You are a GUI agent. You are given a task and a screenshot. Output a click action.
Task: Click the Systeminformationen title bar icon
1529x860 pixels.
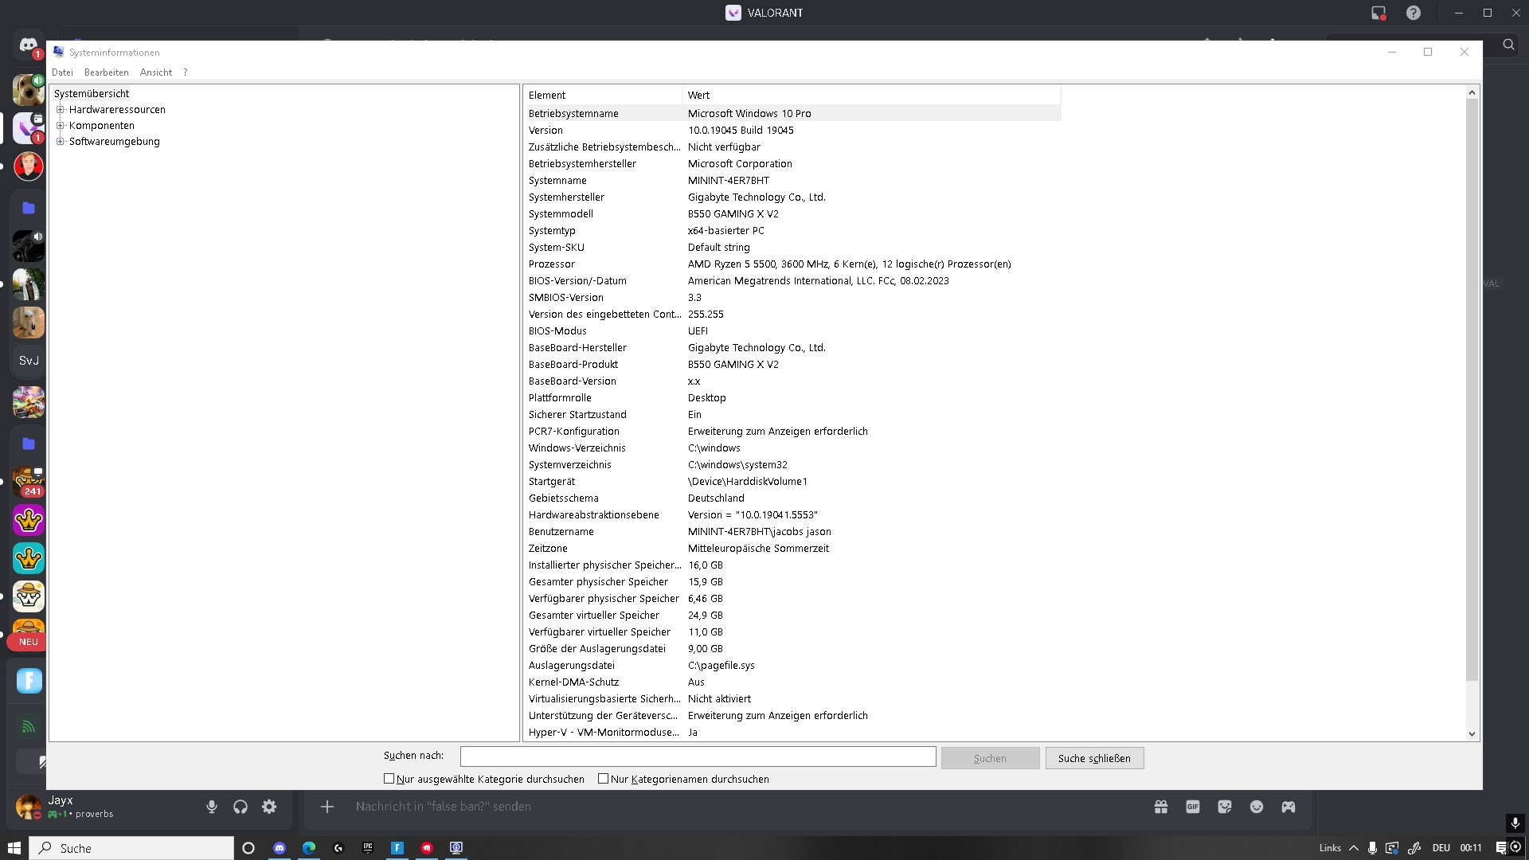(58, 52)
